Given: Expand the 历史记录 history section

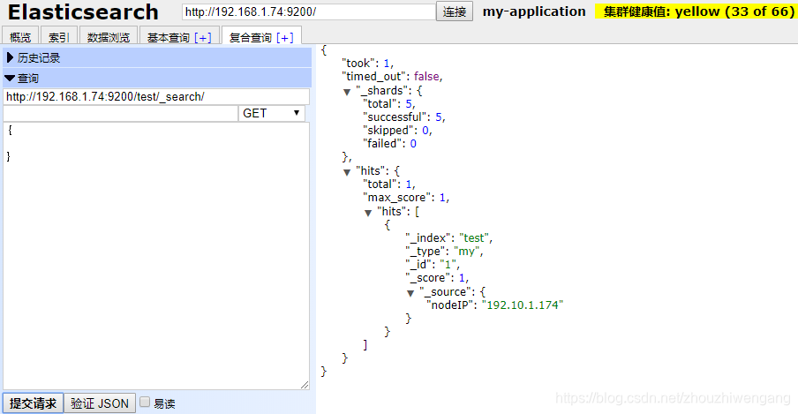Looking at the screenshot, I should pos(157,58).
